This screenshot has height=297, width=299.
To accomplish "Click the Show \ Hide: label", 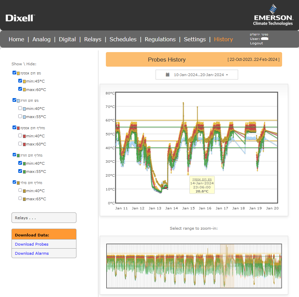I will [24, 64].
